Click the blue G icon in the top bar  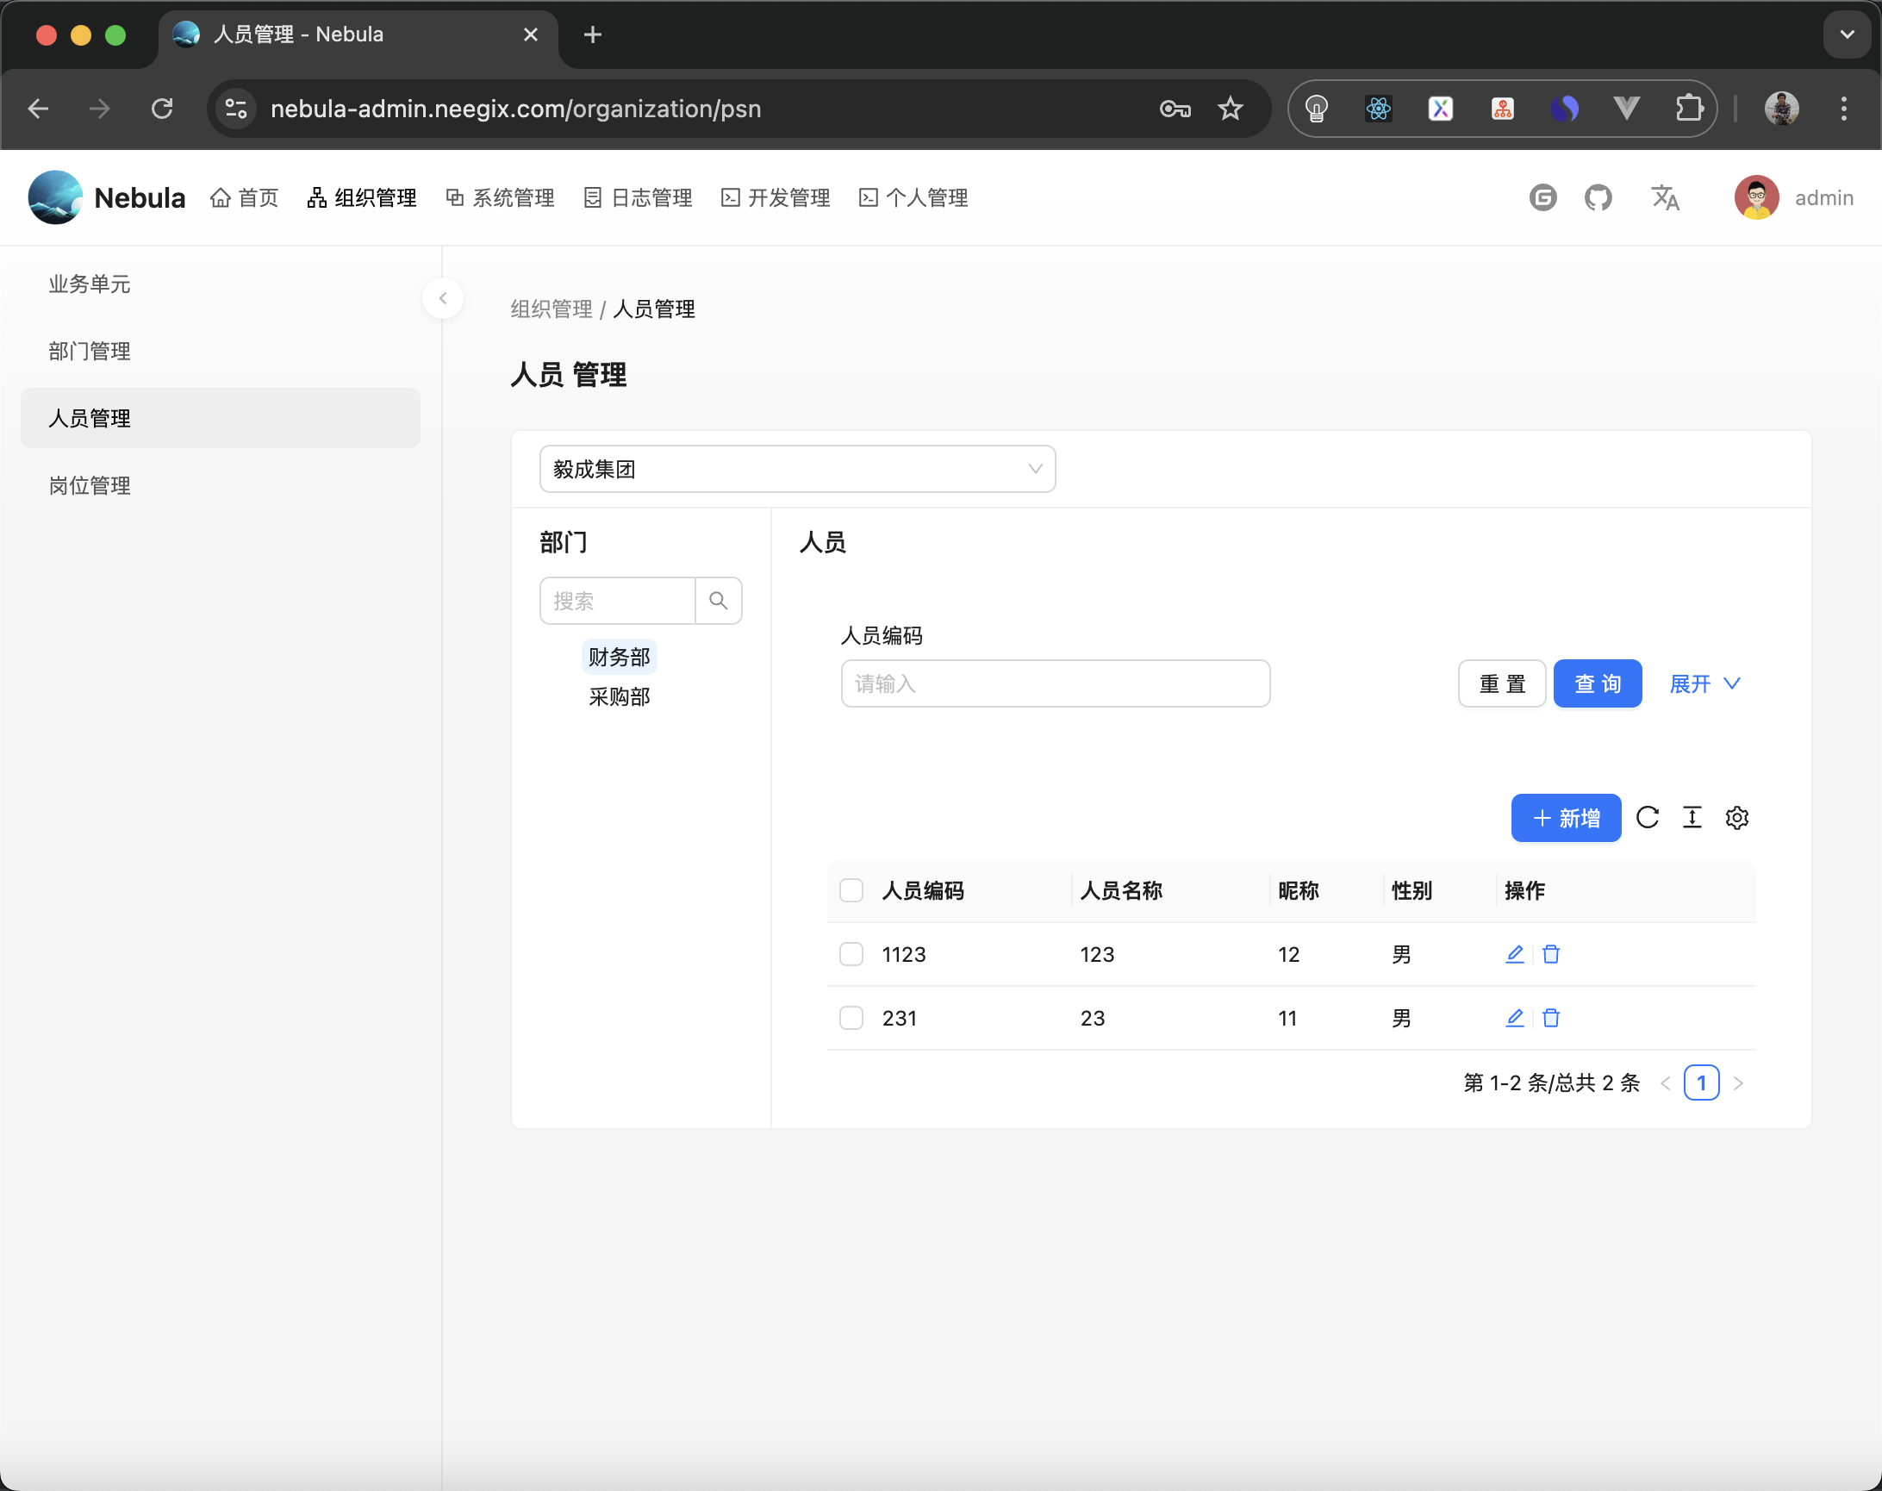tap(1542, 197)
